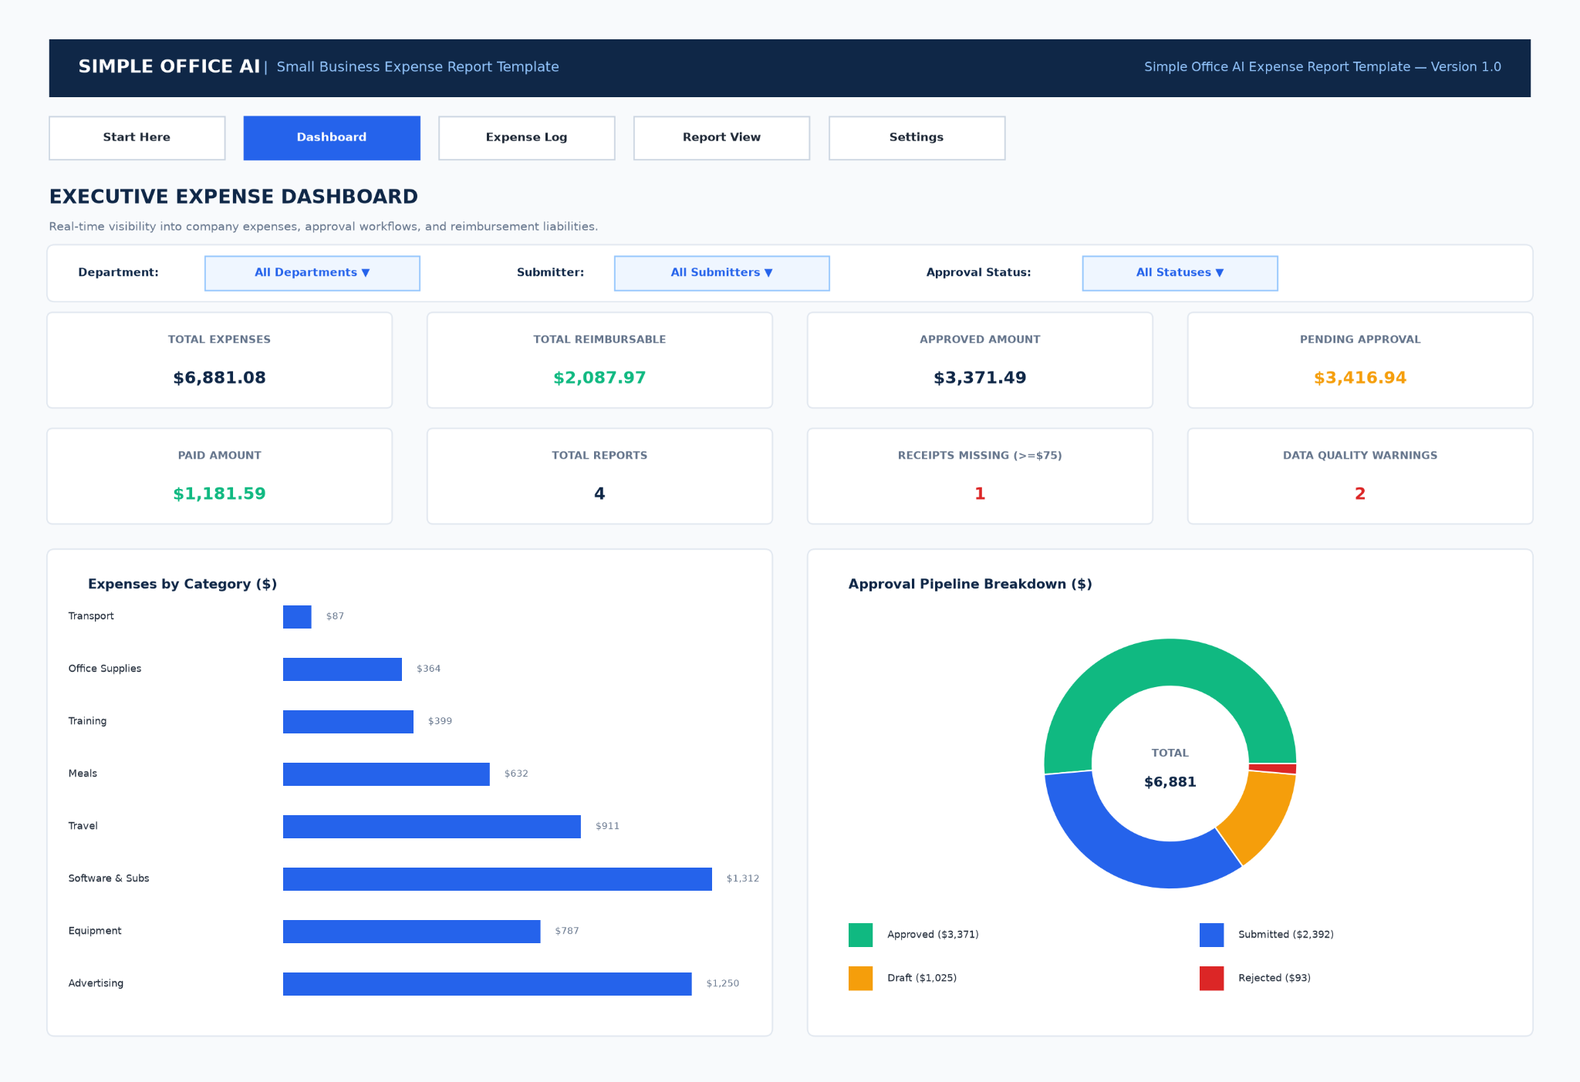
Task: Click the Submitted ($2,392) legend label
Action: coord(1286,935)
